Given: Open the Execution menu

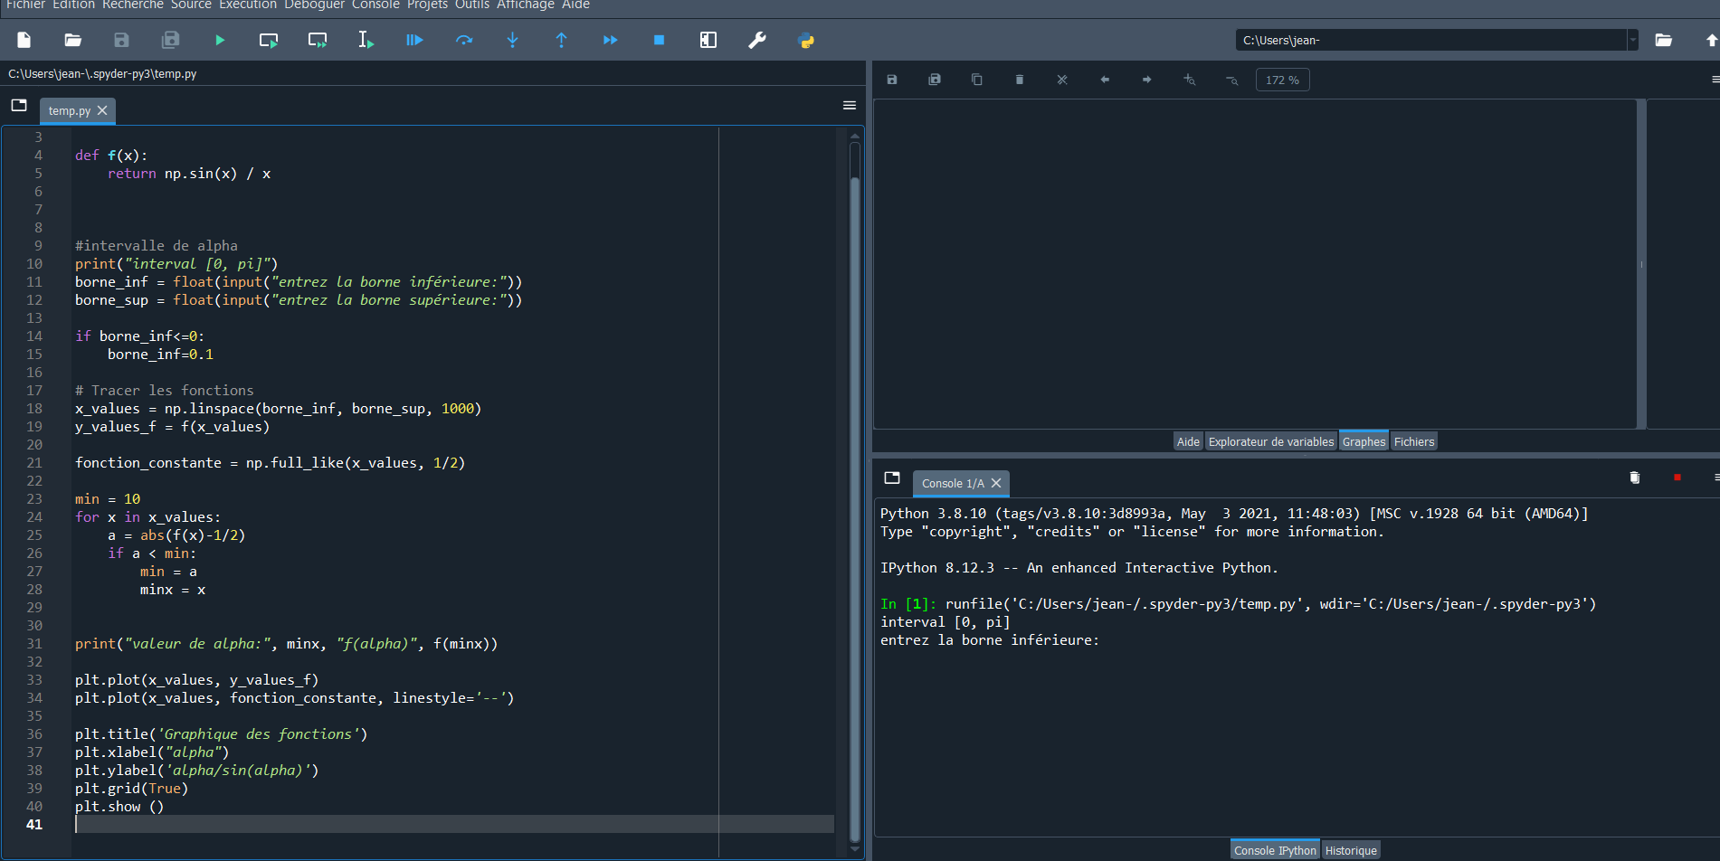Looking at the screenshot, I should coord(248,5).
